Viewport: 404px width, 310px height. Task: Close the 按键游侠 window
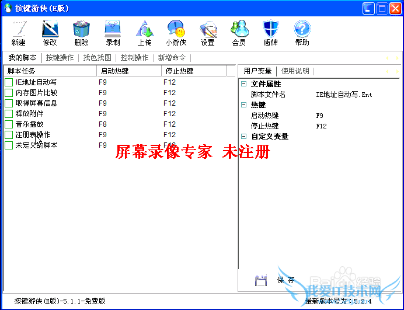395,9
